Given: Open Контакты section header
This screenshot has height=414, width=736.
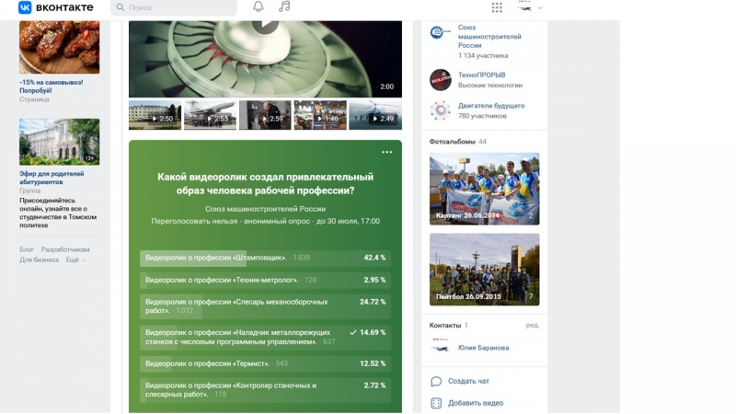Looking at the screenshot, I should (x=445, y=326).
